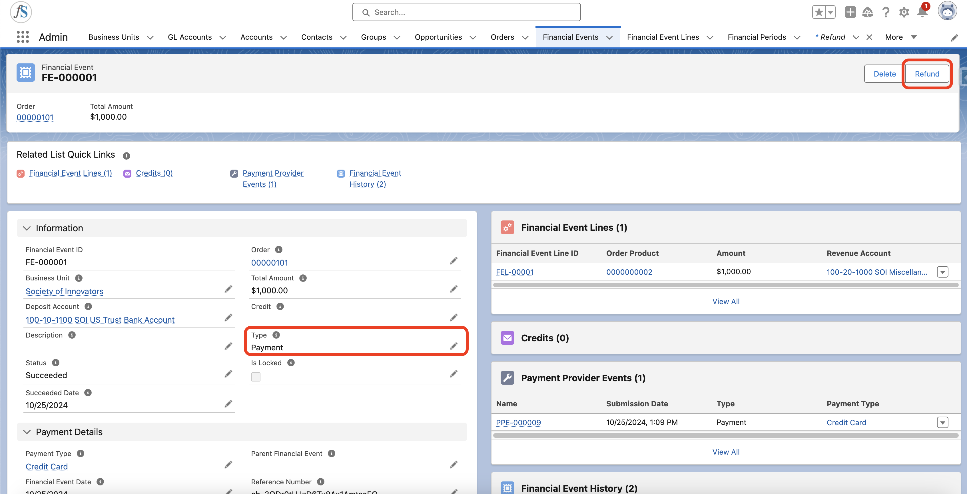Viewport: 967px width, 494px height.
Task: Switch to the Groups tab
Action: [374, 37]
